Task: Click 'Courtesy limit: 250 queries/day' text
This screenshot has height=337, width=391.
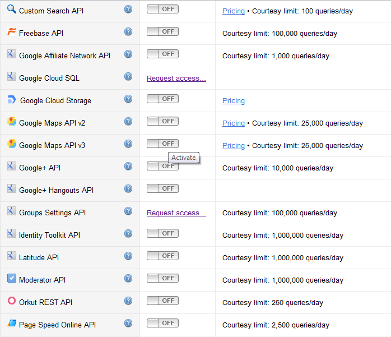Action: coord(273,303)
